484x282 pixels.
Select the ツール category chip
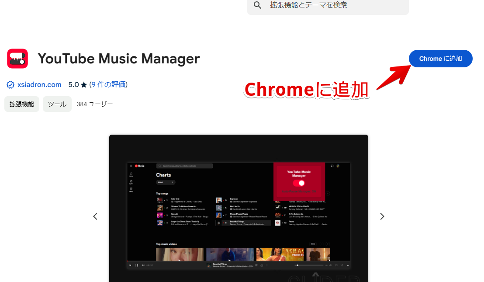pyautogui.click(x=57, y=104)
